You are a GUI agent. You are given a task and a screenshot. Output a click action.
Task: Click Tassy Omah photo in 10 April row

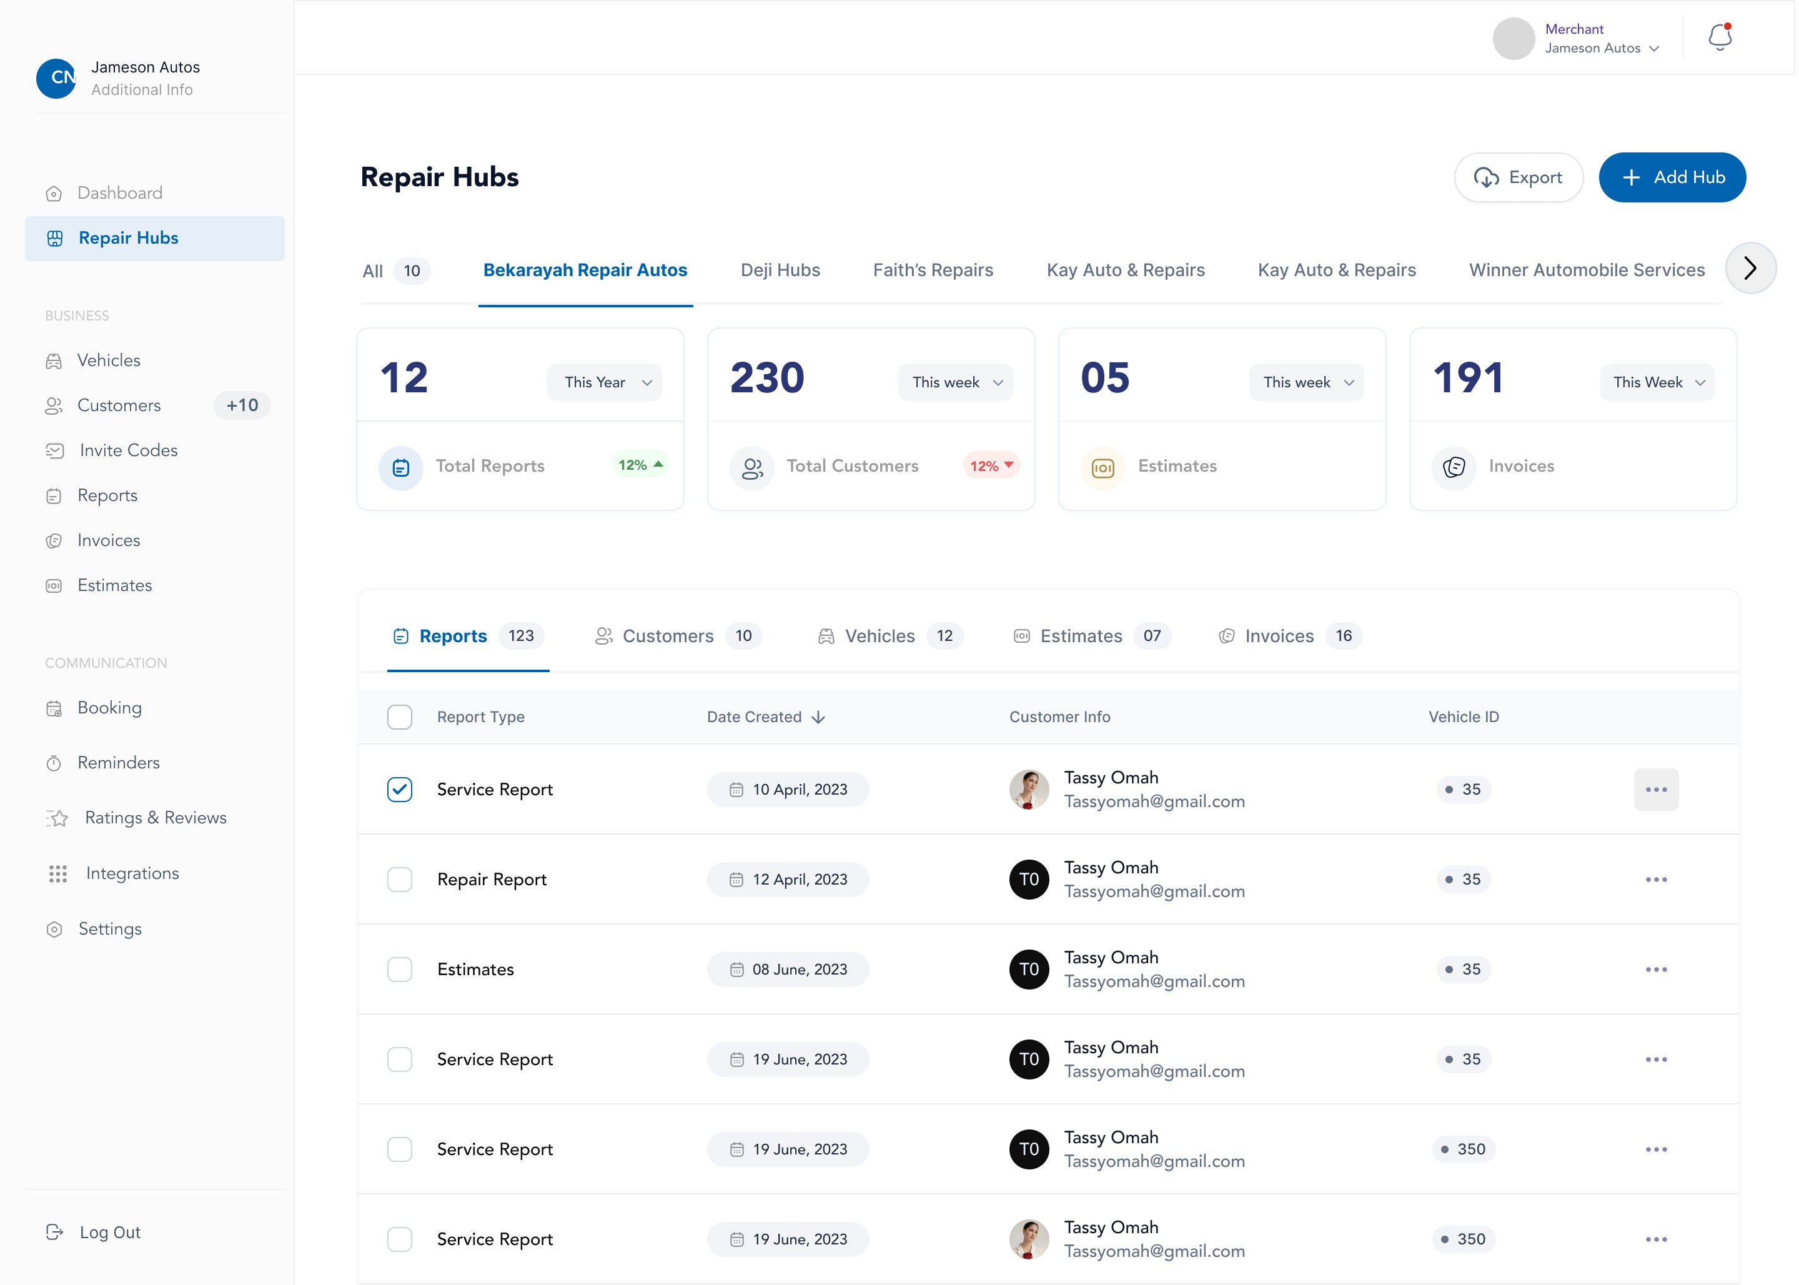coord(1028,790)
